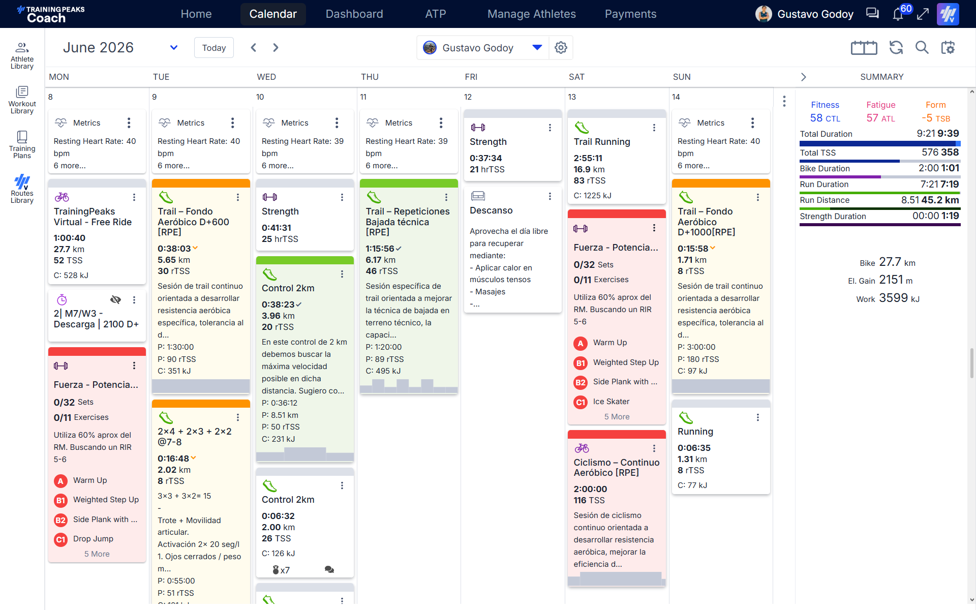The width and height of the screenshot is (976, 610).
Task: Click the calendar week view icon
Action: coord(864,48)
